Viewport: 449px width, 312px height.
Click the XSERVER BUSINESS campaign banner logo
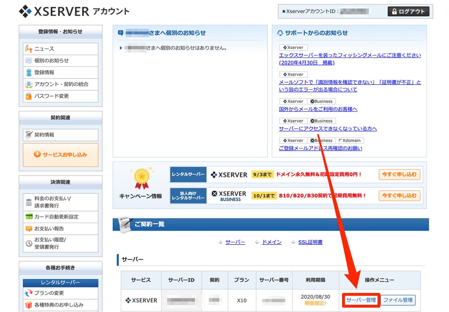tap(229, 196)
